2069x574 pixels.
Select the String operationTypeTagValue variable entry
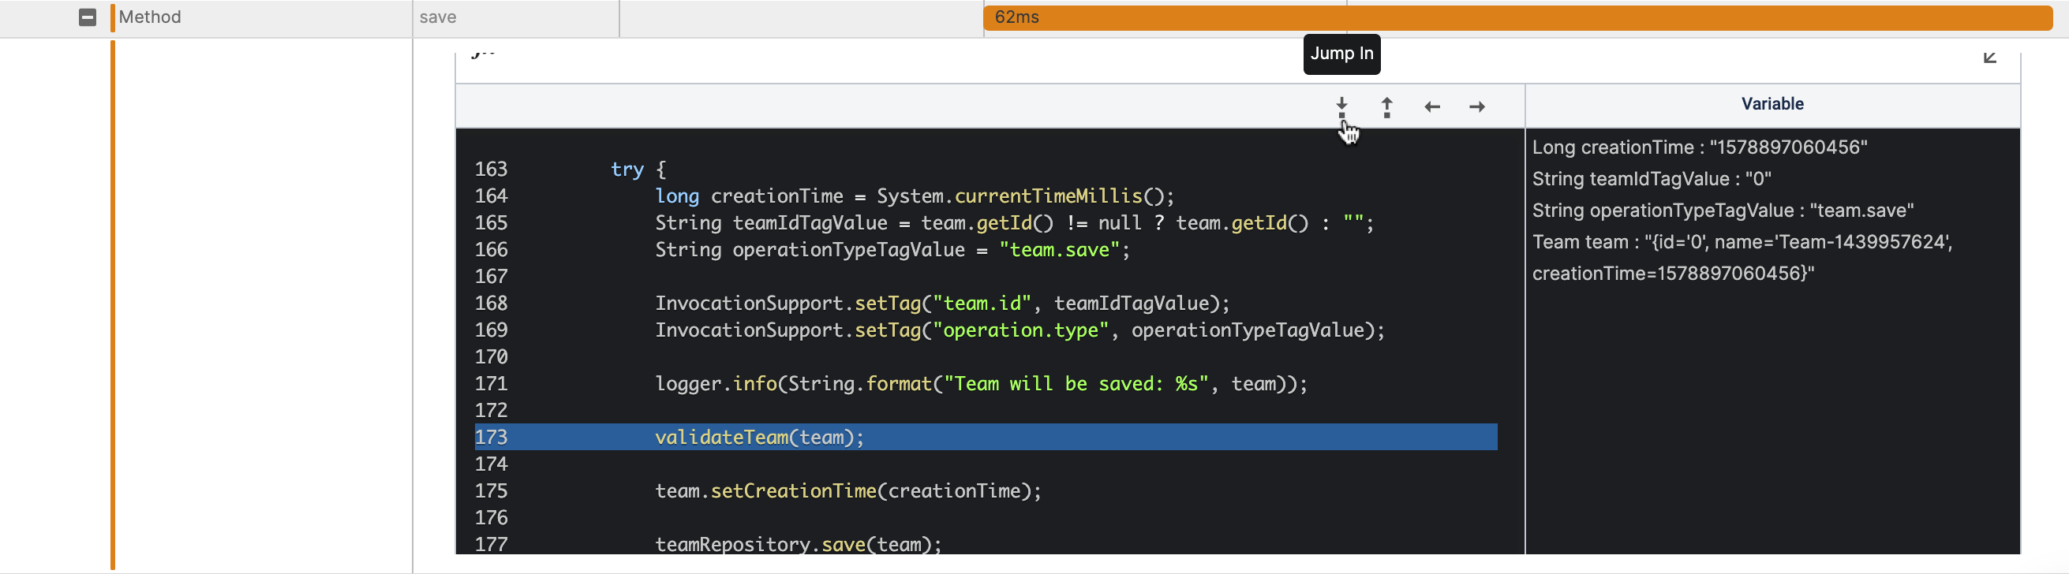coord(1722,211)
